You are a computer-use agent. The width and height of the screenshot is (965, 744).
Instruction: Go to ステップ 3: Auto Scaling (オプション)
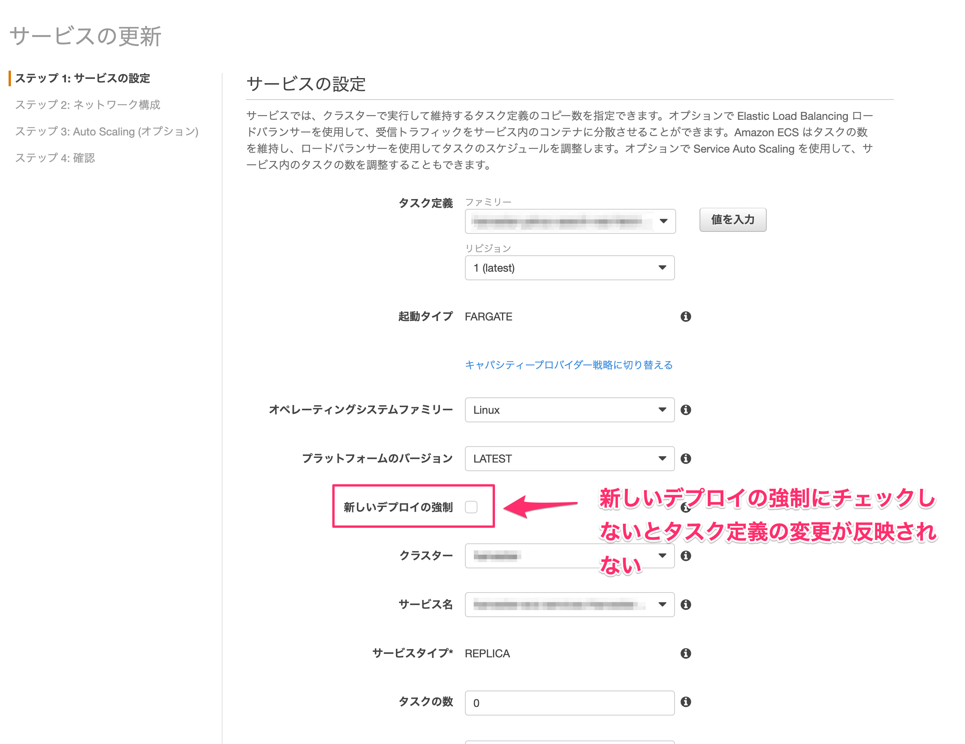point(107,131)
